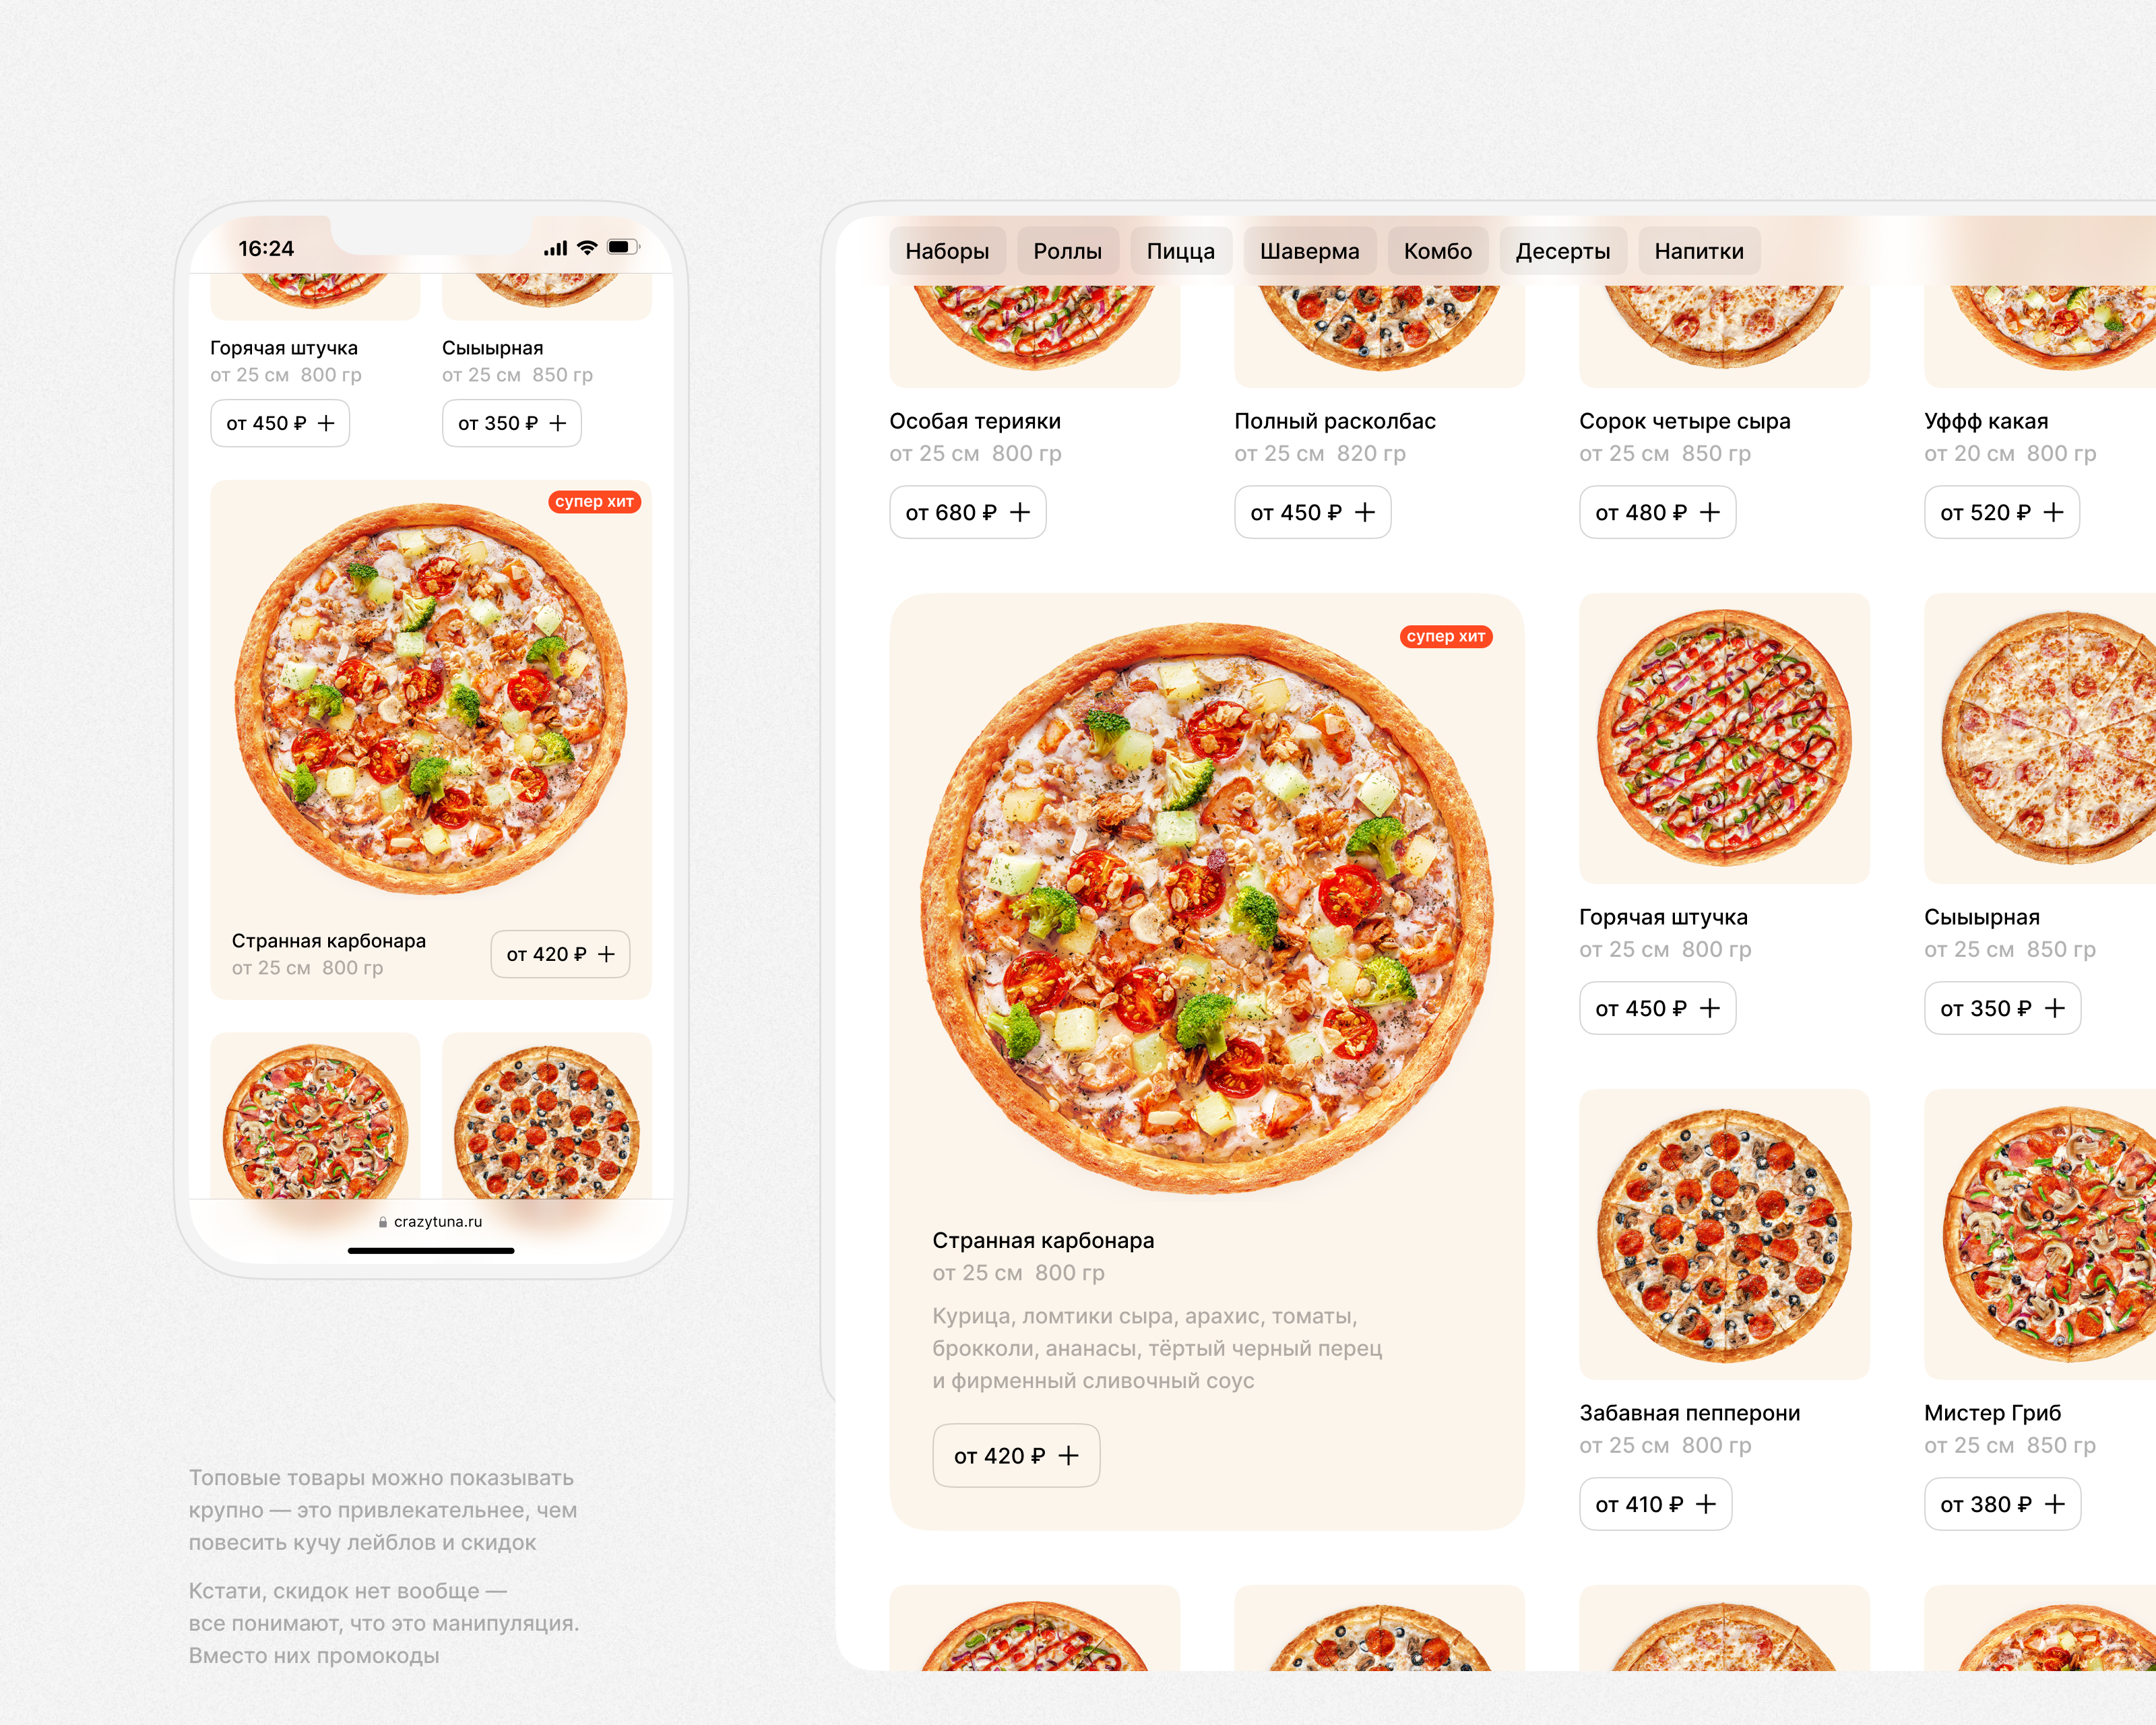Tap от 450 ₽ button under phone Горячая штучка
2156x1725 pixels.
pos(280,423)
